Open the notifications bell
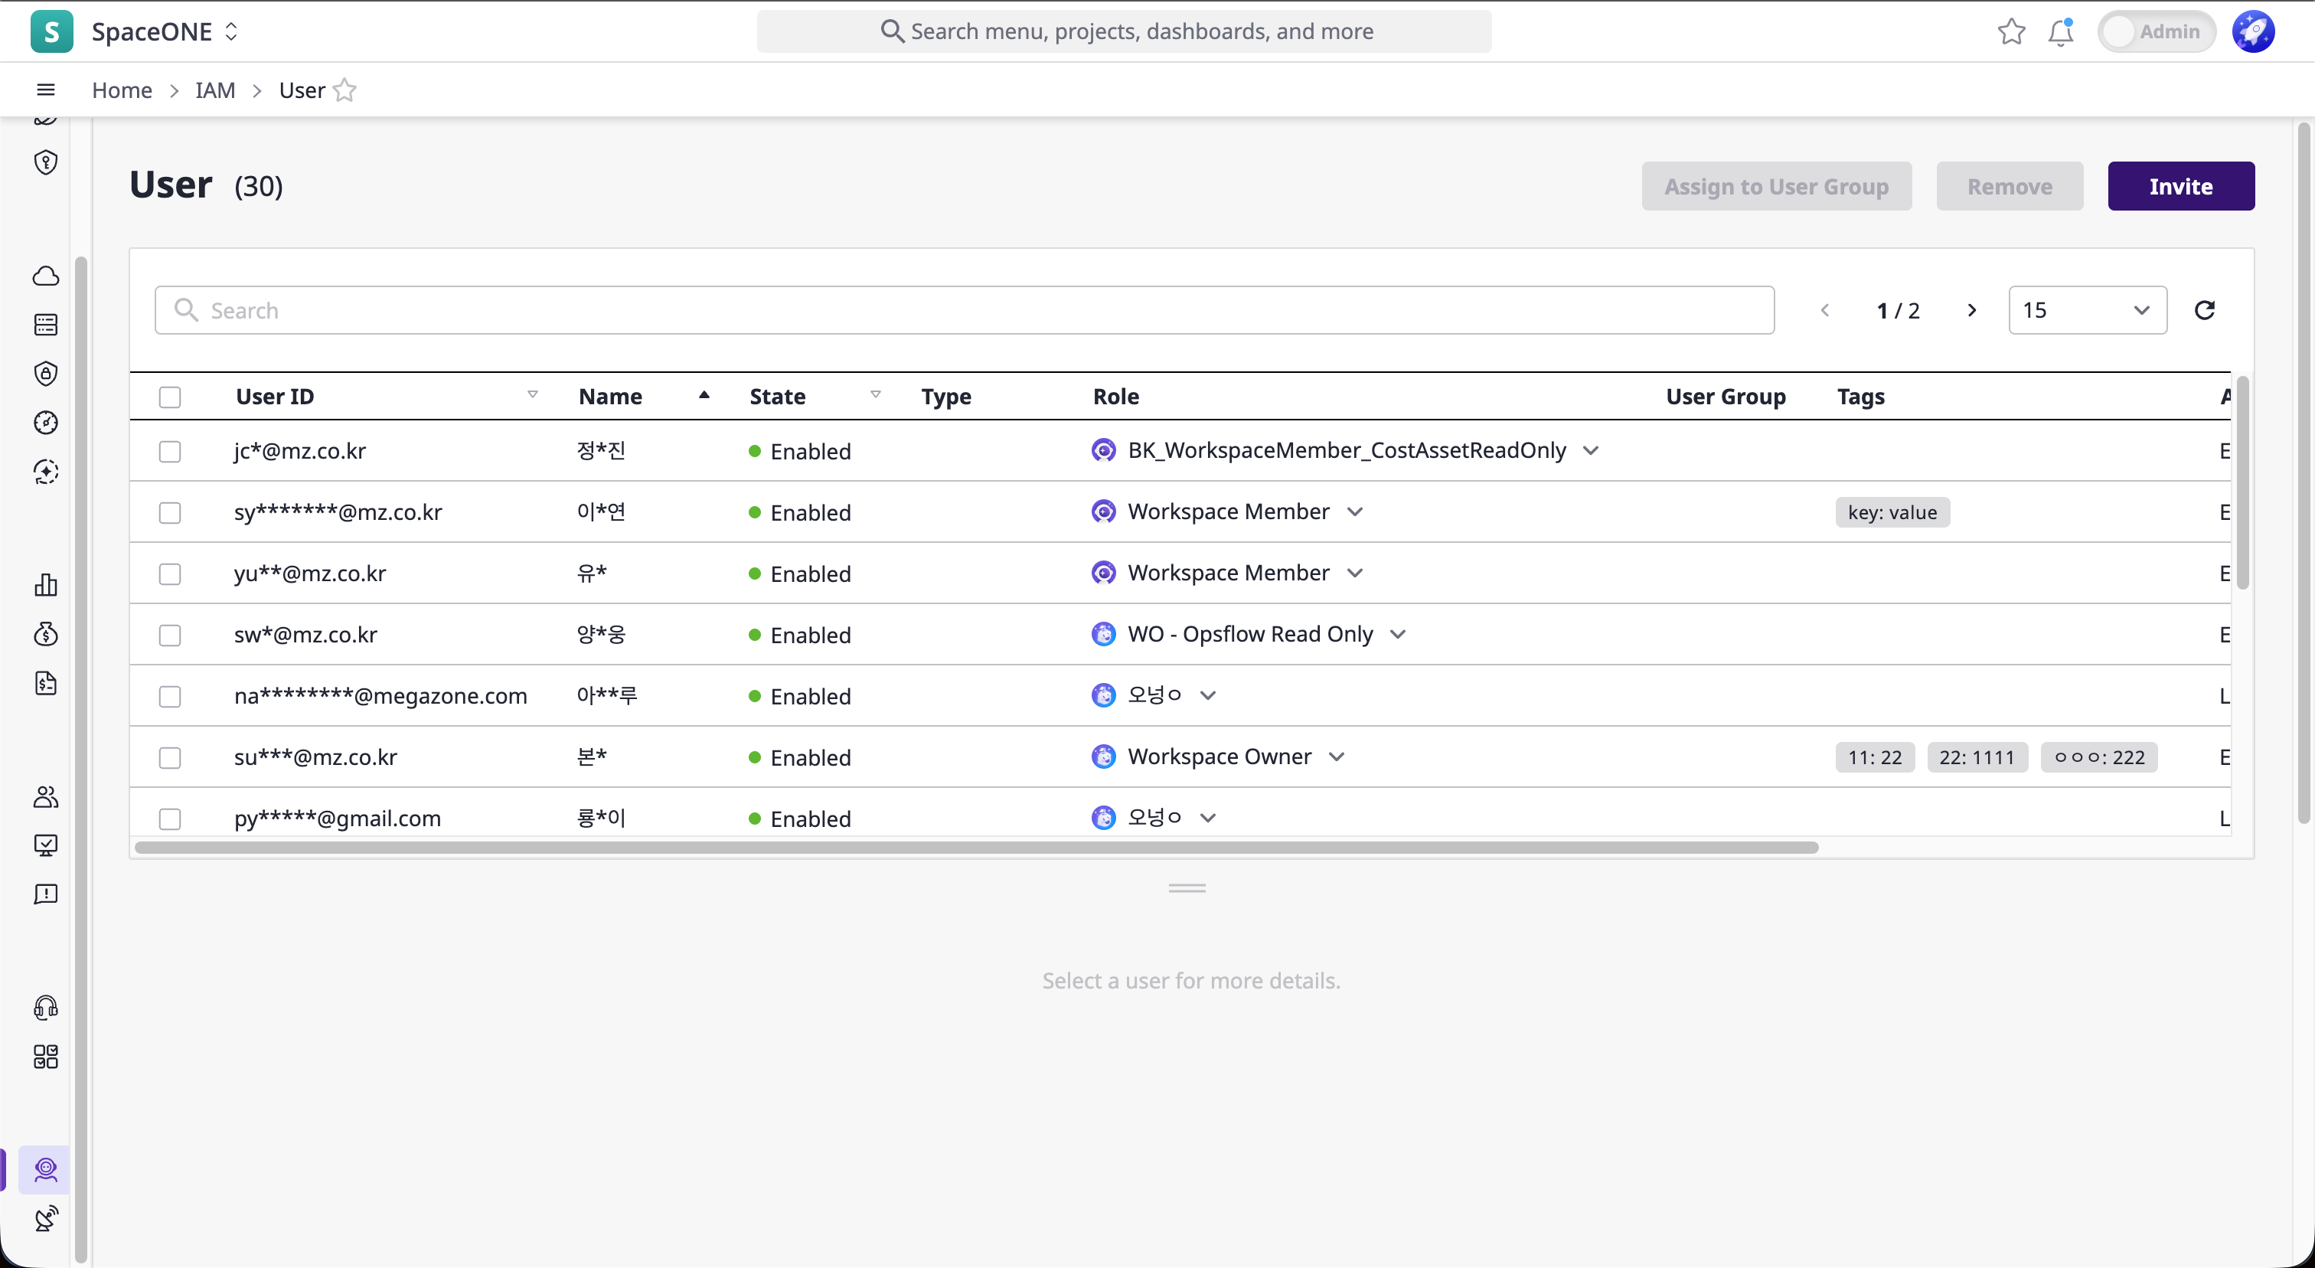Image resolution: width=2315 pixels, height=1268 pixels. pos(2060,32)
